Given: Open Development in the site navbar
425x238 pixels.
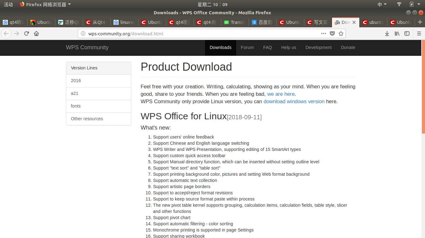Looking at the screenshot, I should click(319, 47).
